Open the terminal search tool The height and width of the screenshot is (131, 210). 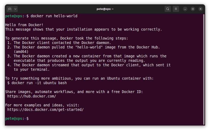[x=168, y=9]
